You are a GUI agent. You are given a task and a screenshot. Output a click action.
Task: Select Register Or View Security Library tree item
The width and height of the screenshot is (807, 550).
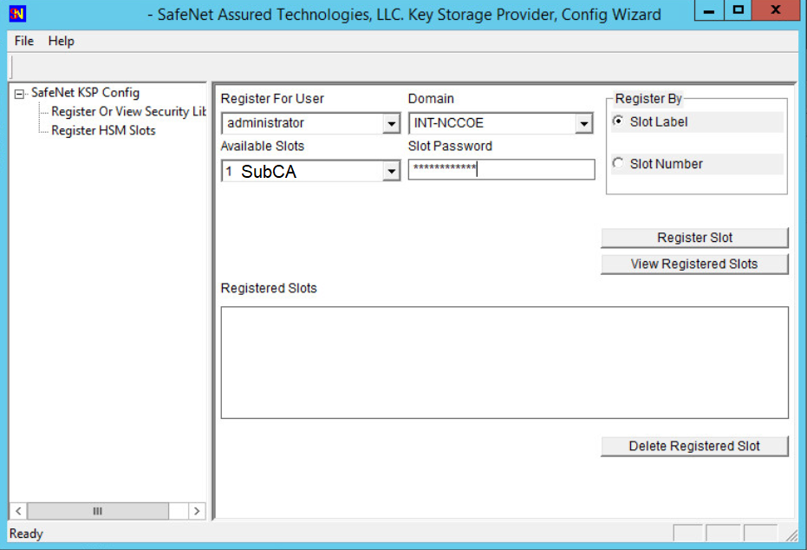[128, 112]
